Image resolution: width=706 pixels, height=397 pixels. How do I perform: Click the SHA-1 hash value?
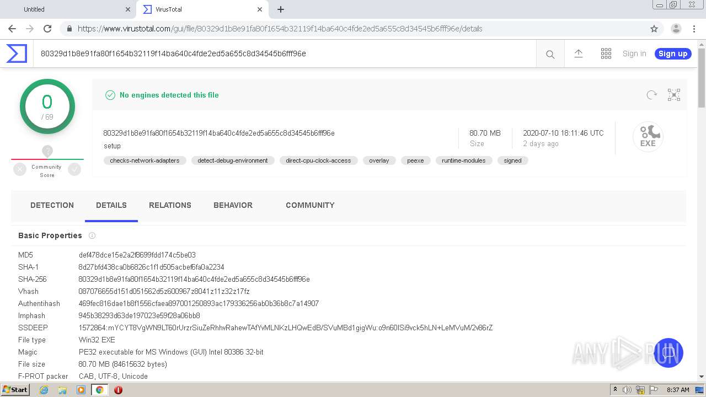click(151, 267)
